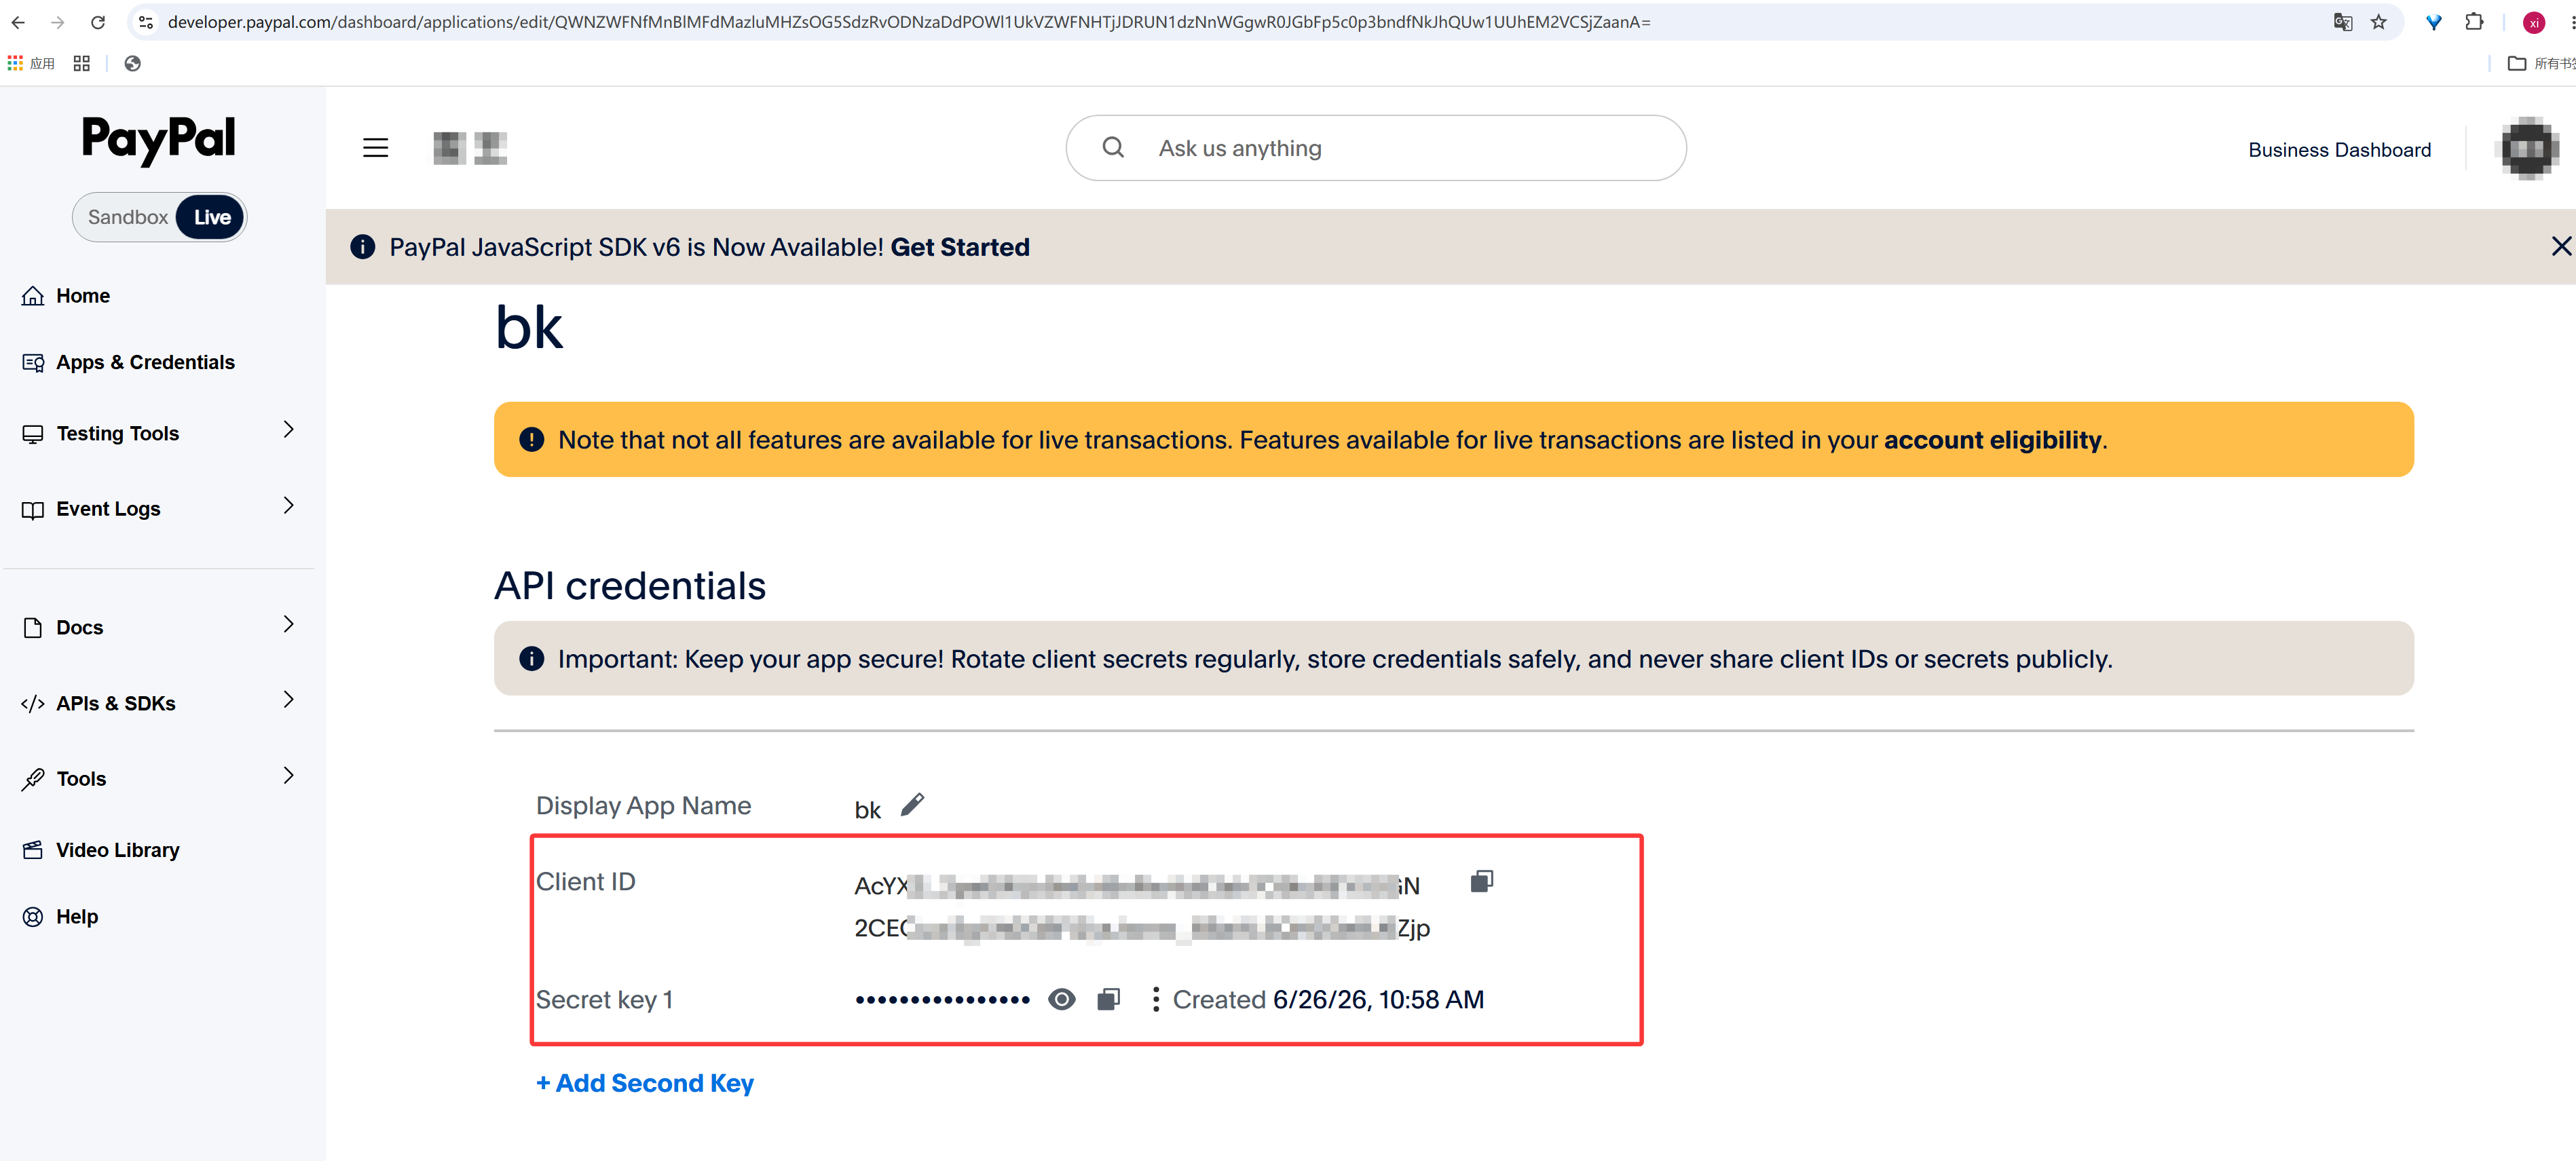Reload the browser page

98,22
